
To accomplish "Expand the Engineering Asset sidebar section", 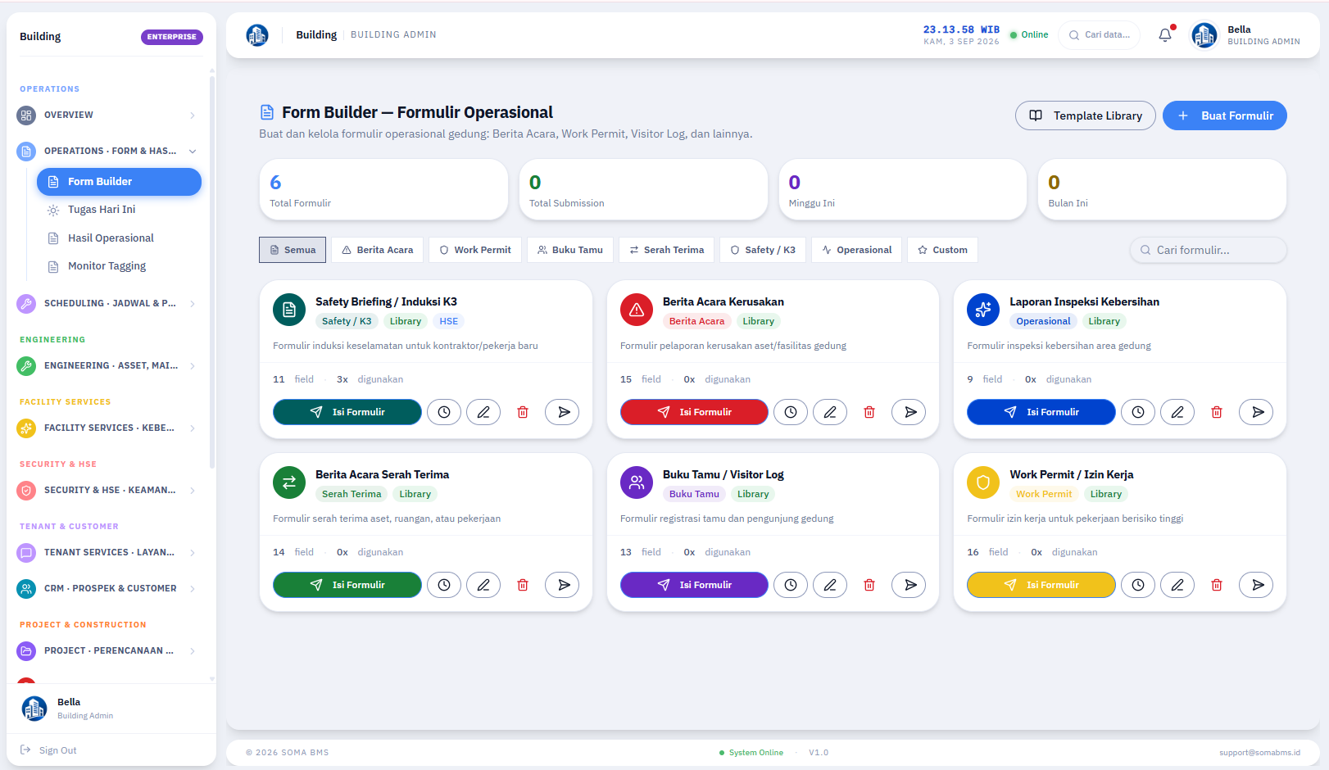I will 107,365.
